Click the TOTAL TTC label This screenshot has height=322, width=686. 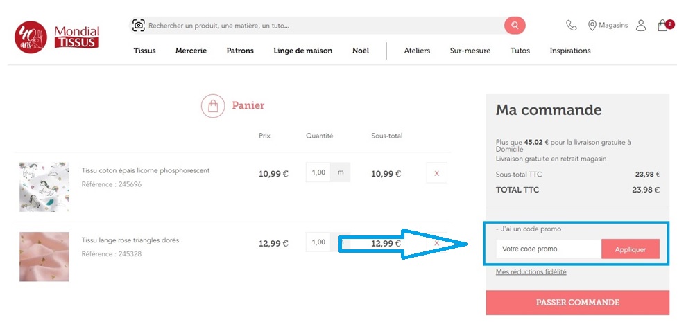click(517, 190)
